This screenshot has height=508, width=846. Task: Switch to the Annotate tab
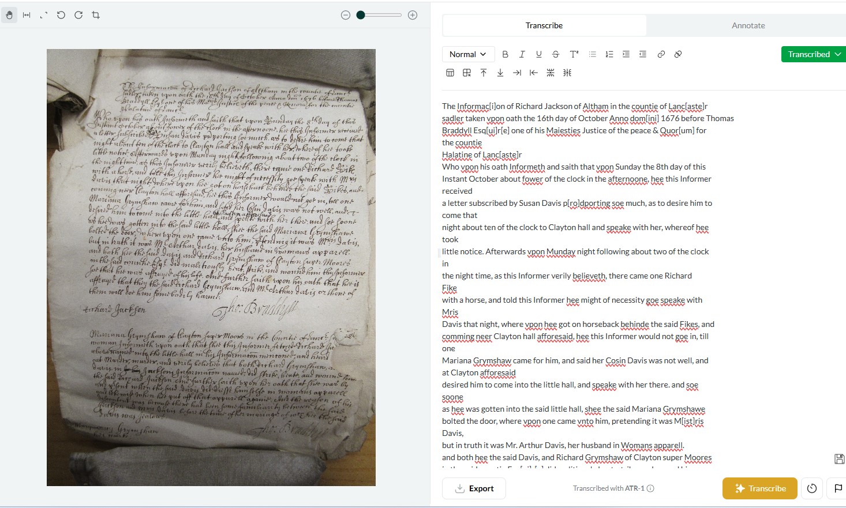[x=748, y=25]
